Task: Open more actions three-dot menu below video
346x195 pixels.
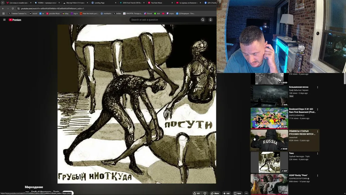Action: click(x=246, y=193)
